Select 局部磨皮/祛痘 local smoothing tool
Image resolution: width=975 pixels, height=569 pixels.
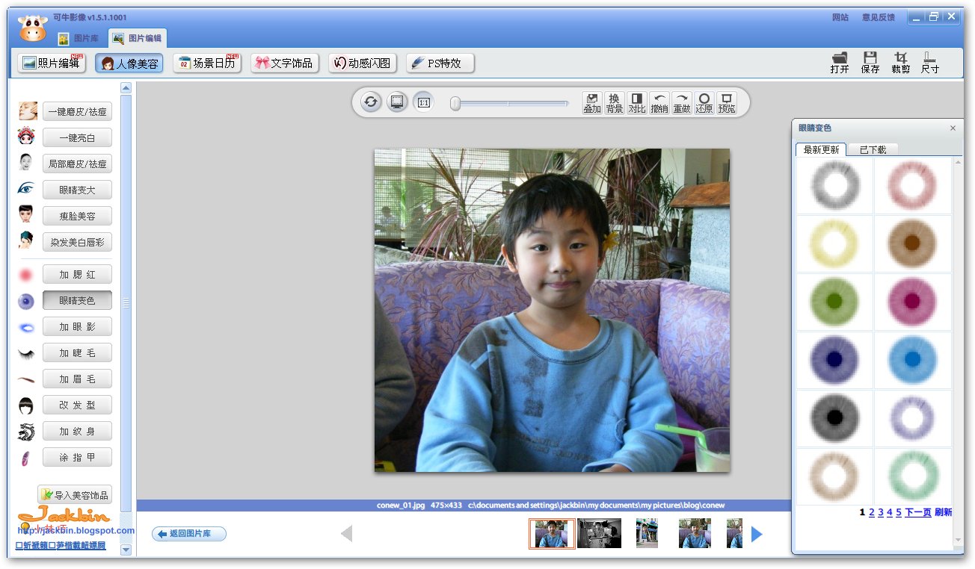[x=77, y=164]
